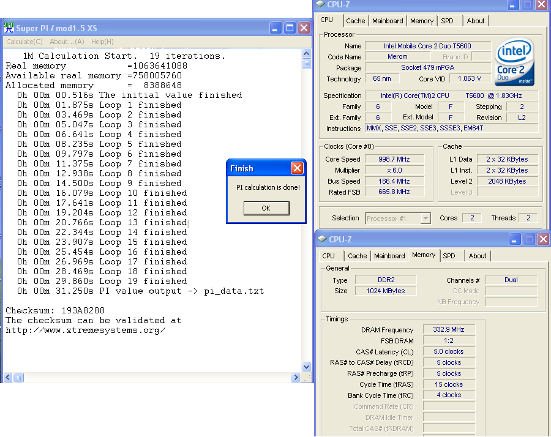551x437 pixels.
Task: Click the Revision value L2
Action: point(522,118)
